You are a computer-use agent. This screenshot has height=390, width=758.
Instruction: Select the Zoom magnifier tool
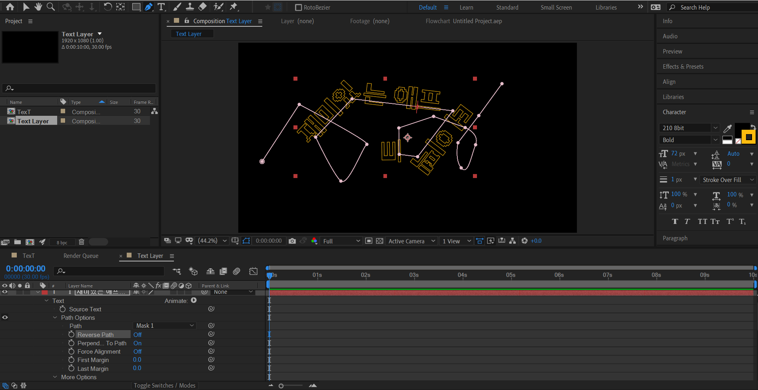pos(51,7)
